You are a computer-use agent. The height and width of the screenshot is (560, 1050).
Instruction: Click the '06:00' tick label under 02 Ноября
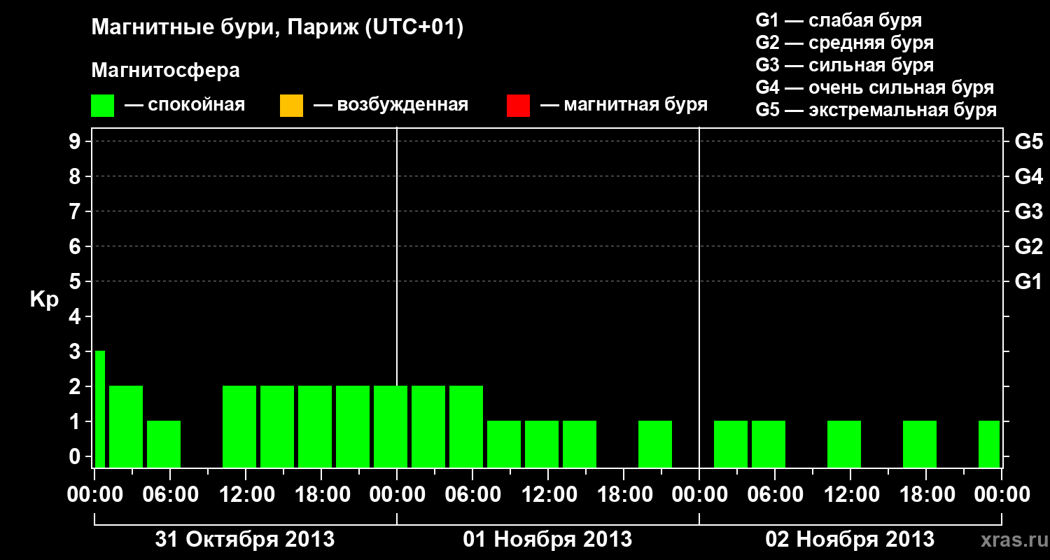coord(775,495)
